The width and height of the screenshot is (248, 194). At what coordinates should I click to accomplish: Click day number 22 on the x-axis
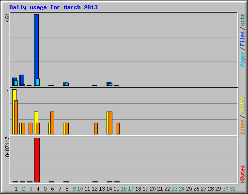[167, 189]
